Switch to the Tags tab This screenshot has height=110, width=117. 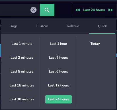tap(14, 26)
